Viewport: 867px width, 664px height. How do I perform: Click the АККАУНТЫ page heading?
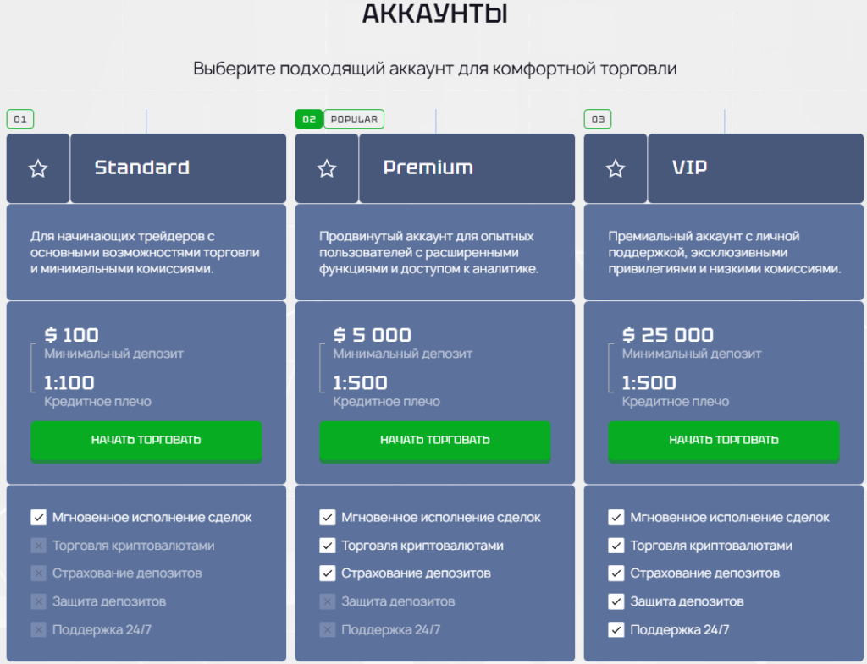click(x=433, y=14)
